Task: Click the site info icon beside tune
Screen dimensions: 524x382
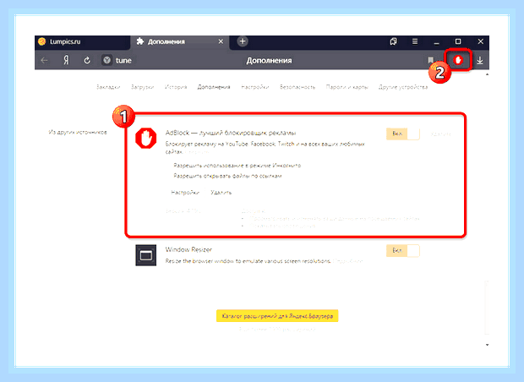Action: pyautogui.click(x=107, y=60)
